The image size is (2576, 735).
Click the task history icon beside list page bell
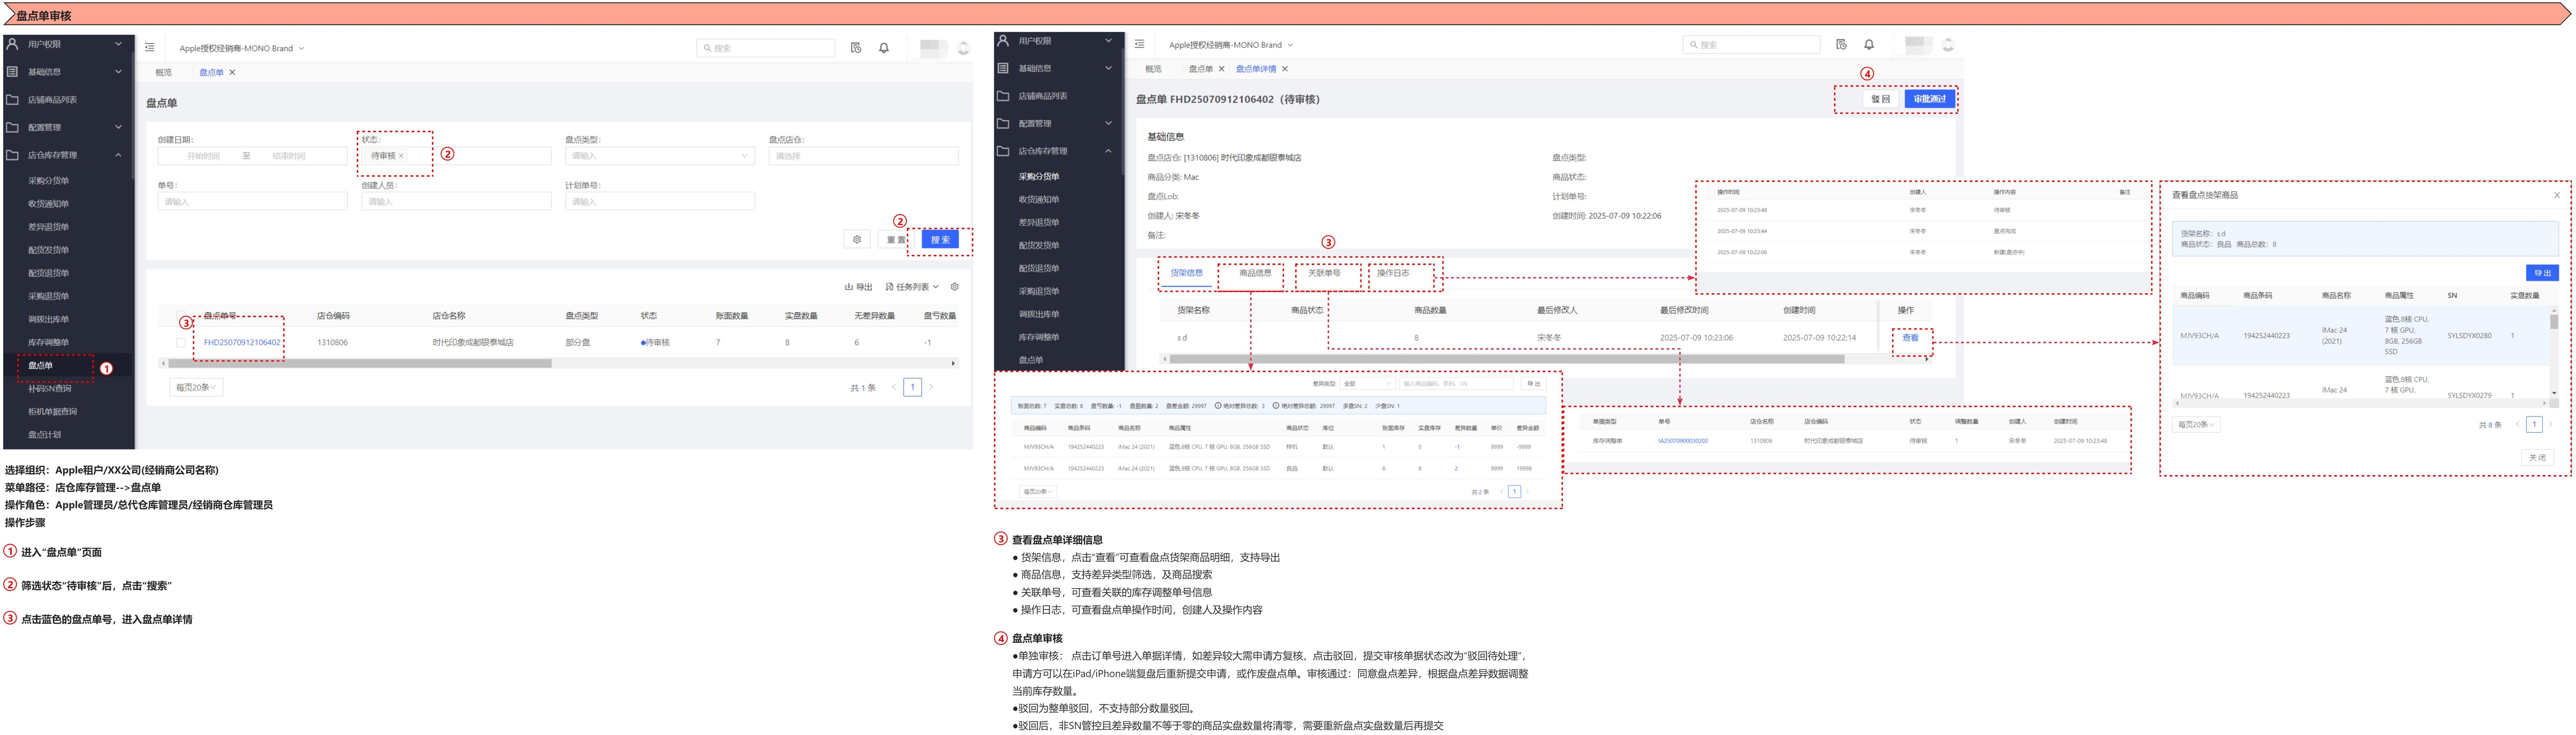tap(856, 48)
